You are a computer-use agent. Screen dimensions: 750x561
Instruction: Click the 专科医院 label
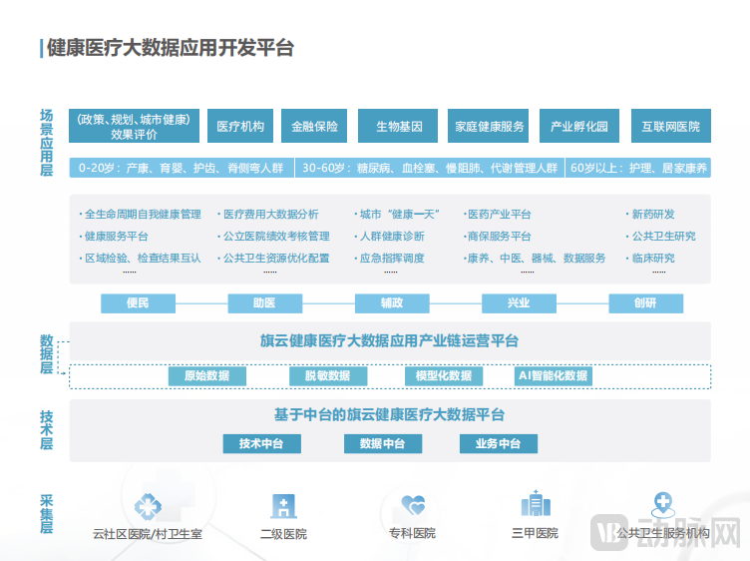coord(412,533)
